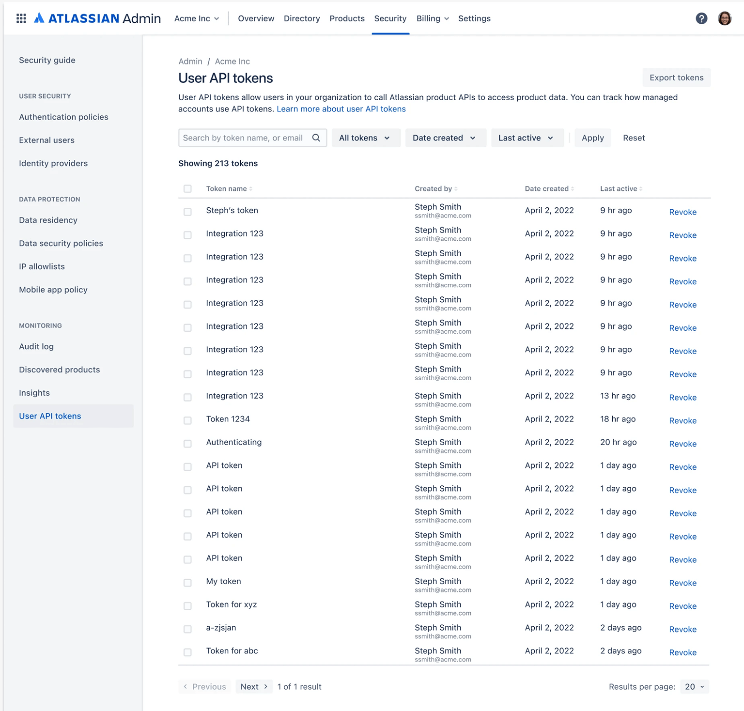The width and height of the screenshot is (744, 711).
Task: Check the checkbox for Steph's token
Action: (x=187, y=212)
